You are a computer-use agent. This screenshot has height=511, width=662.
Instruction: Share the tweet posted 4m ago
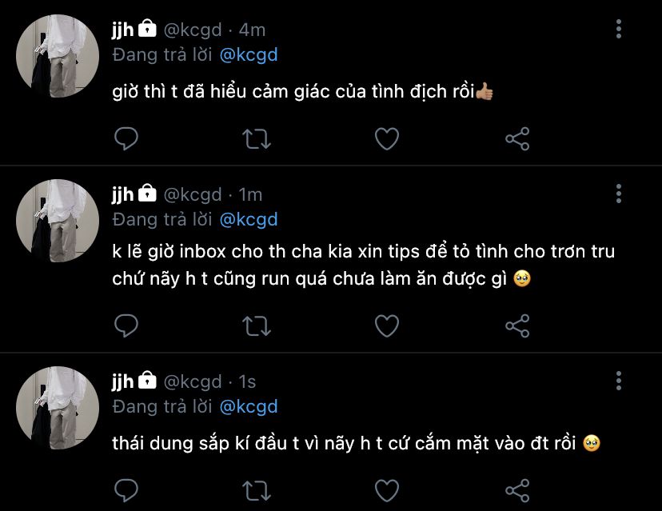[x=517, y=139]
